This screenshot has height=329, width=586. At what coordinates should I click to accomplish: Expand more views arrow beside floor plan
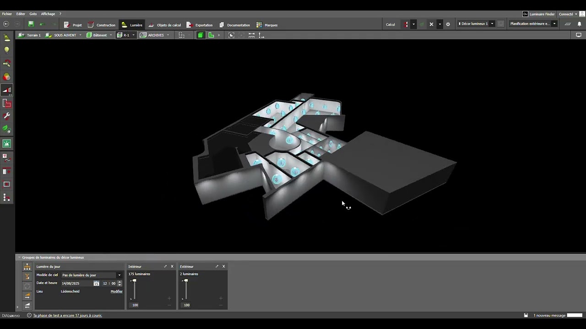pos(219,35)
